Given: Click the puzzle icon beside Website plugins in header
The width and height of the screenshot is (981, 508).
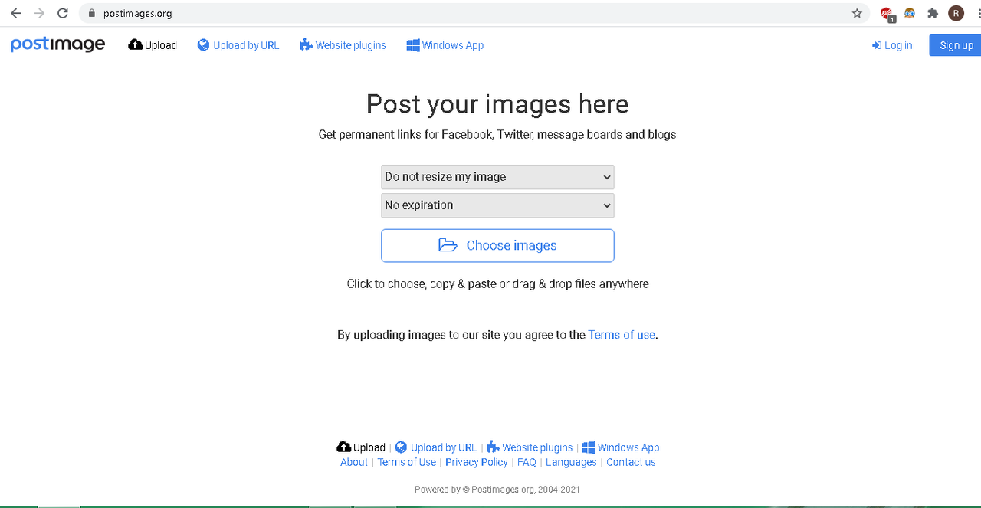Looking at the screenshot, I should (x=307, y=45).
